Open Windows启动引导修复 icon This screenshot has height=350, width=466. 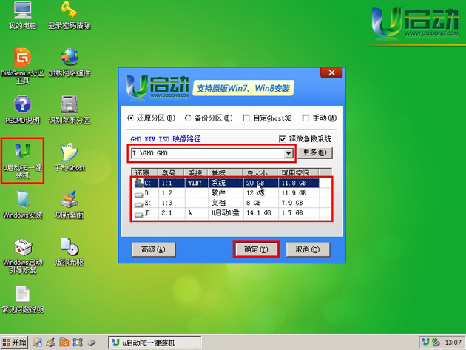[23, 256]
